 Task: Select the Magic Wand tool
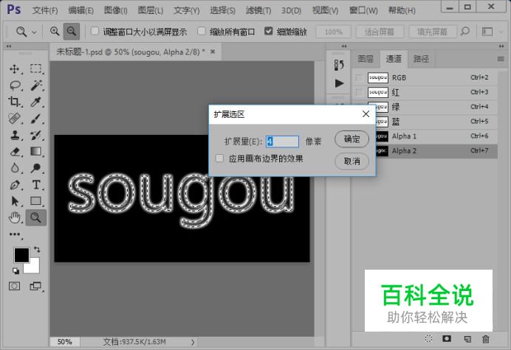click(x=36, y=85)
